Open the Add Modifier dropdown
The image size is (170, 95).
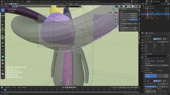(157, 36)
